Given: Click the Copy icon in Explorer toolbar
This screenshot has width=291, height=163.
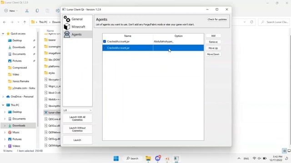Looking at the screenshot, I should [x=37, y=11].
